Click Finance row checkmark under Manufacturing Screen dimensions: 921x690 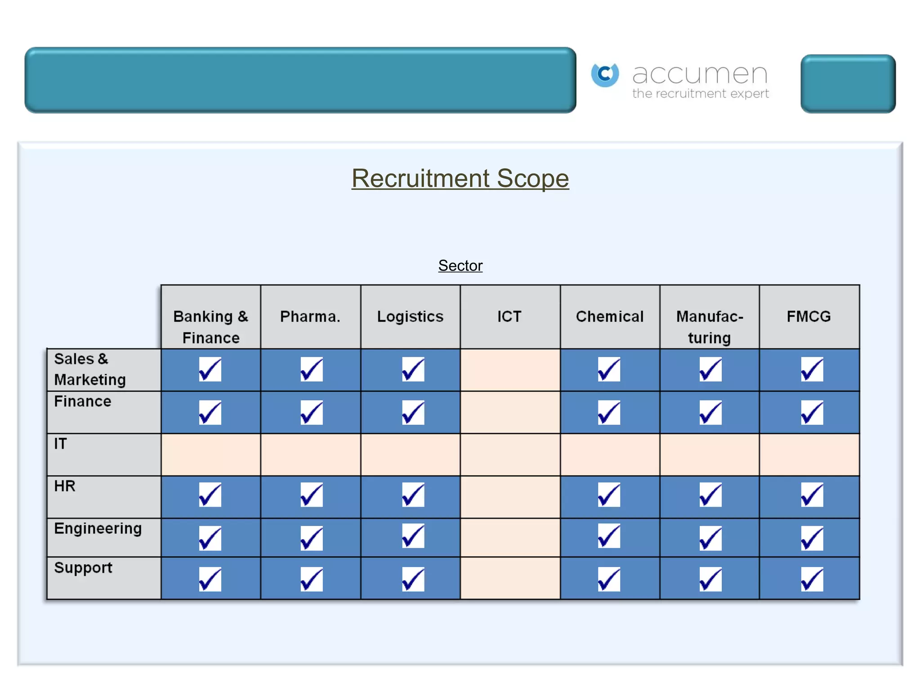(711, 412)
